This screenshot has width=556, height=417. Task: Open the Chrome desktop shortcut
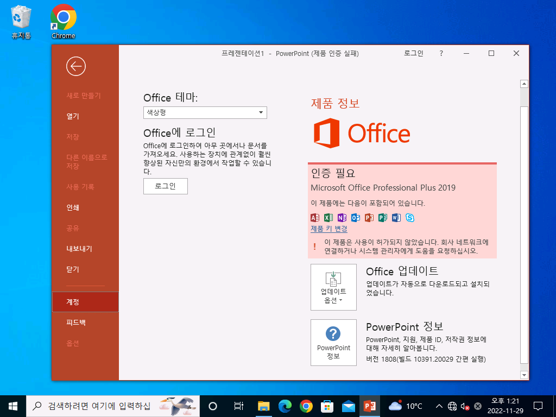tap(63, 22)
